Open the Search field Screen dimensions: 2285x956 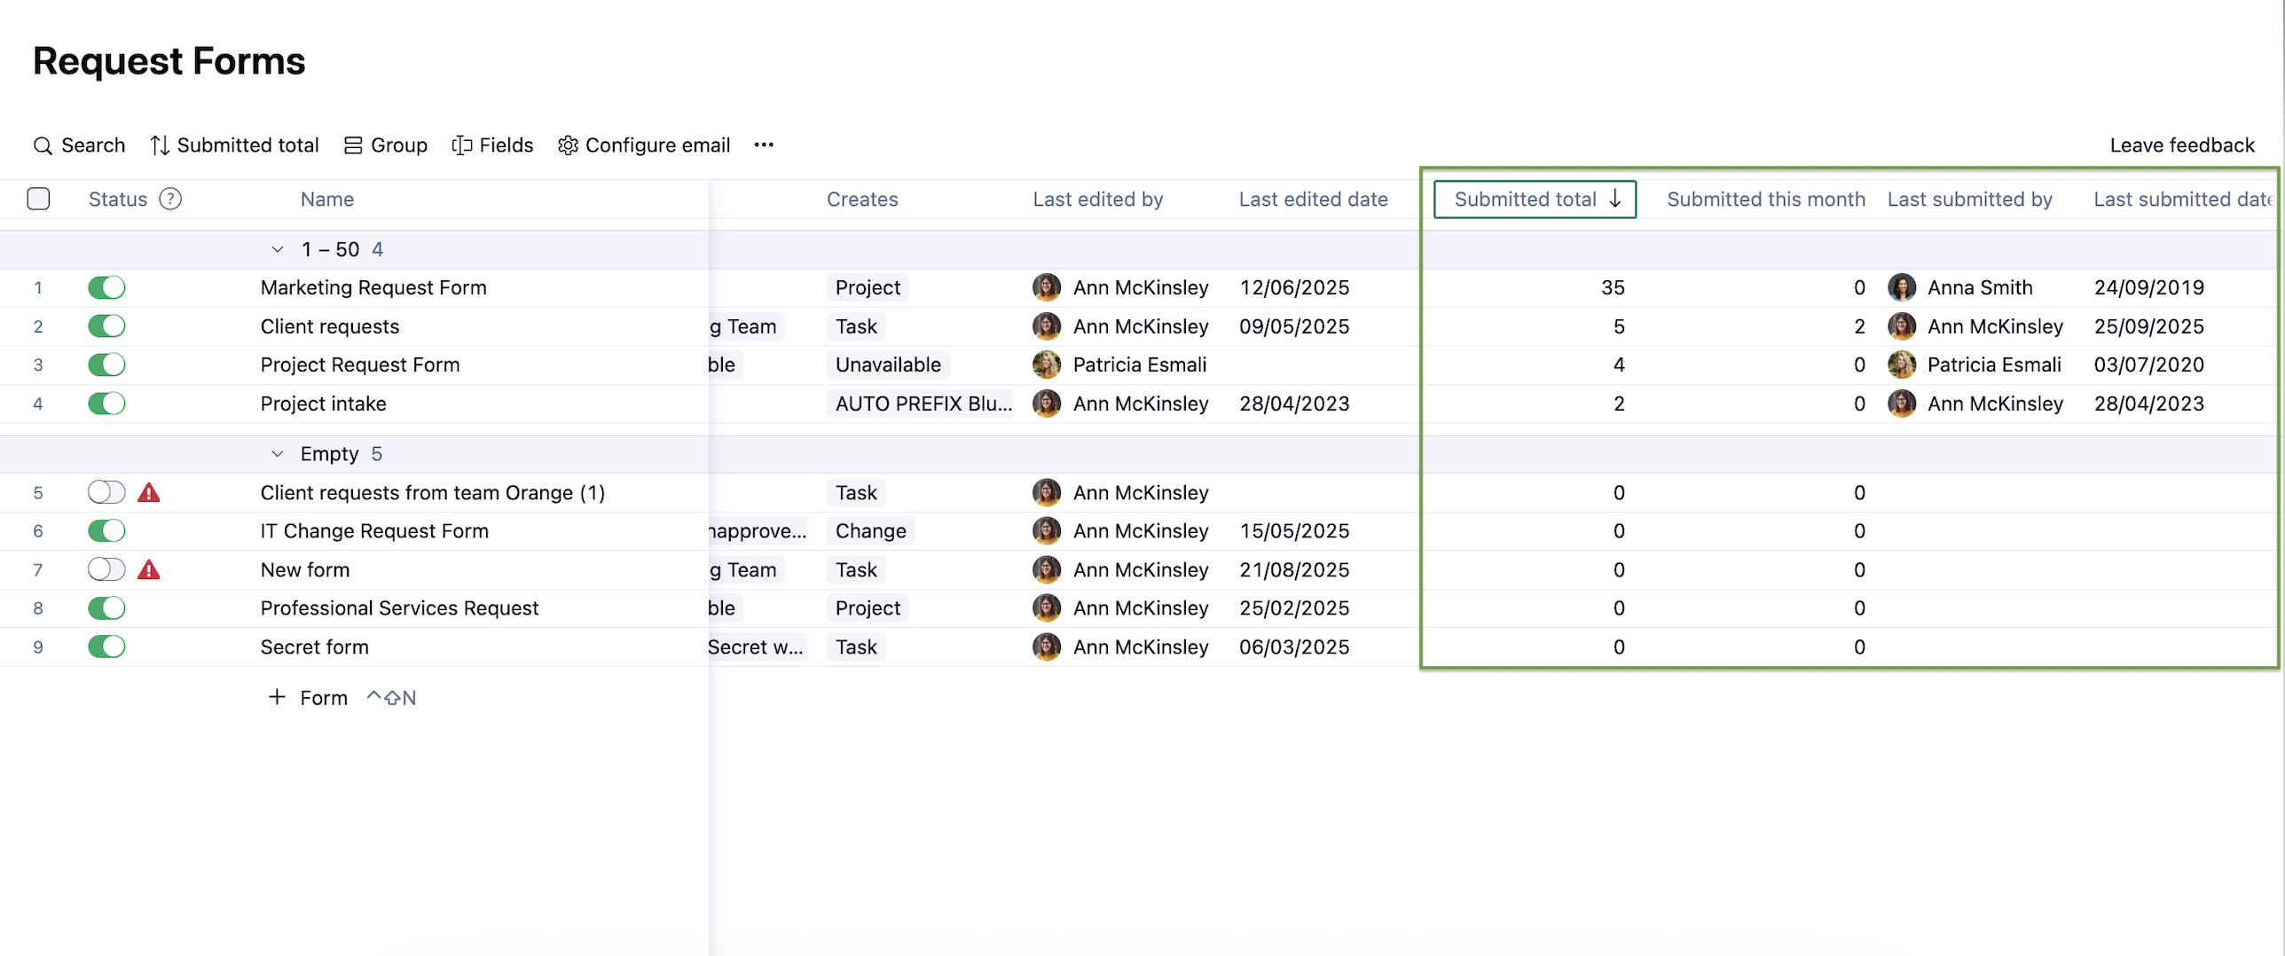[79, 145]
